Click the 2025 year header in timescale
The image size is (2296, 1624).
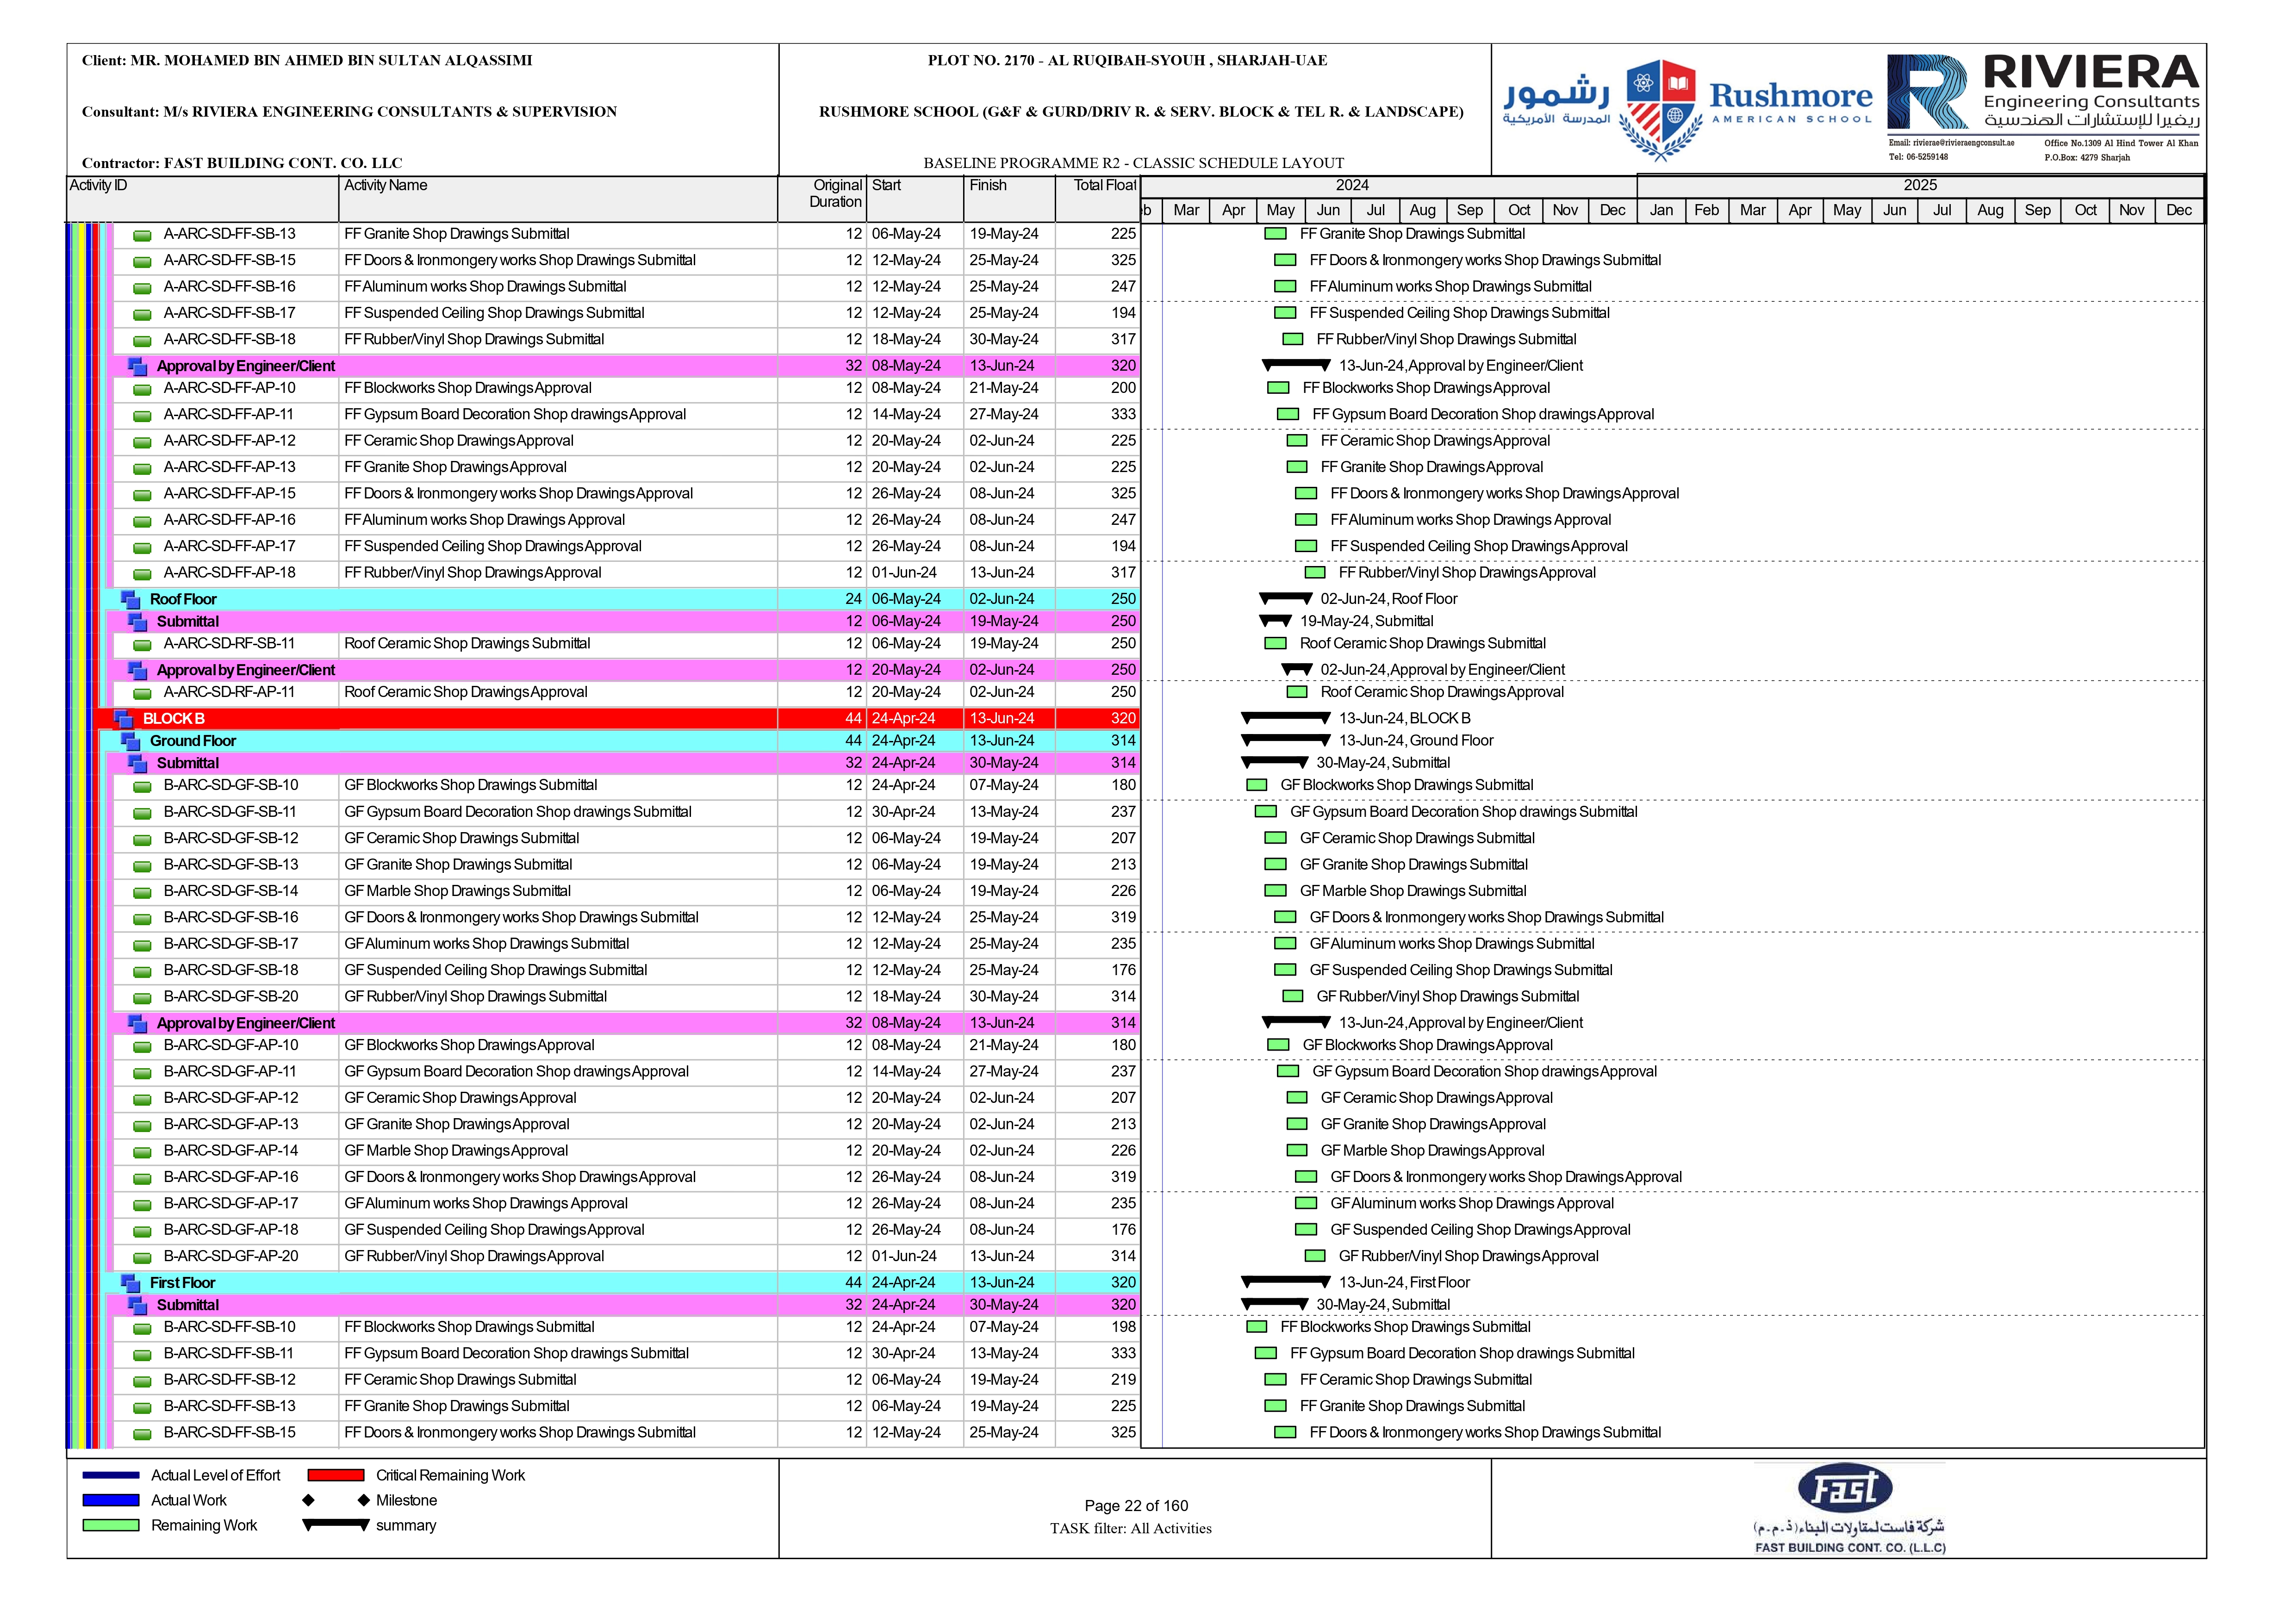click(1920, 186)
